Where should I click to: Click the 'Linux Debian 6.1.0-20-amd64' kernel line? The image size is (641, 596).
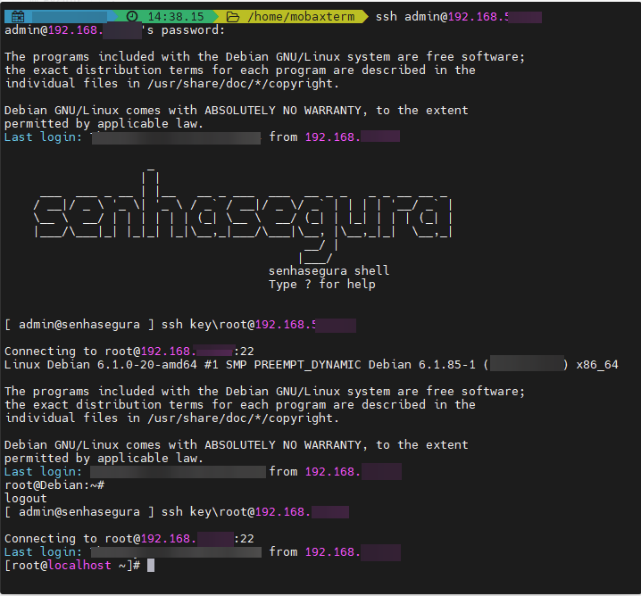click(311, 365)
